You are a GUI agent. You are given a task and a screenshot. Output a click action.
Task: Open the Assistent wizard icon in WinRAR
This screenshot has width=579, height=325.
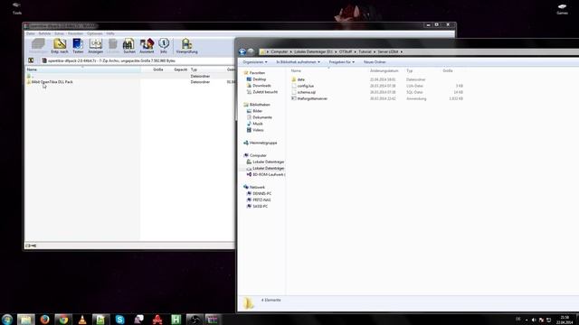pos(147,46)
